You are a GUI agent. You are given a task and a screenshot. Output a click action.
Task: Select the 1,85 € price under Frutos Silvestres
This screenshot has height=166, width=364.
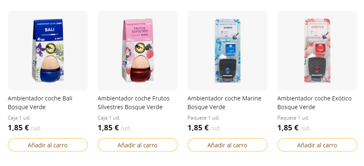click(x=108, y=128)
